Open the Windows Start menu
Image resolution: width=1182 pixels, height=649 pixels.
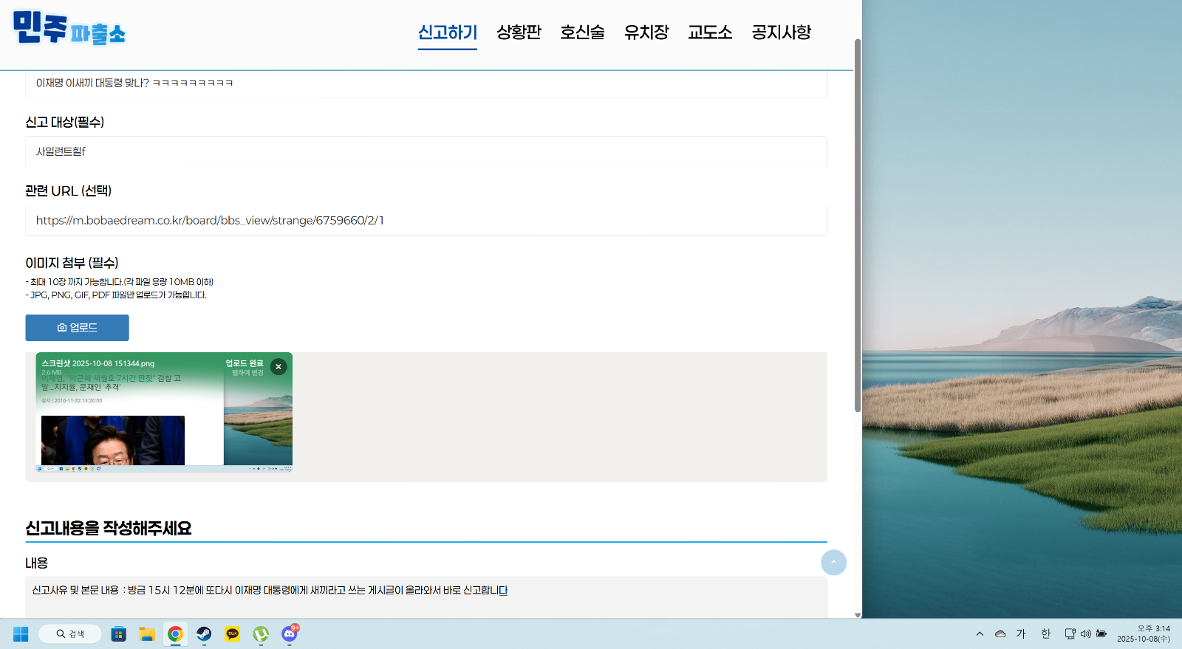click(x=21, y=634)
